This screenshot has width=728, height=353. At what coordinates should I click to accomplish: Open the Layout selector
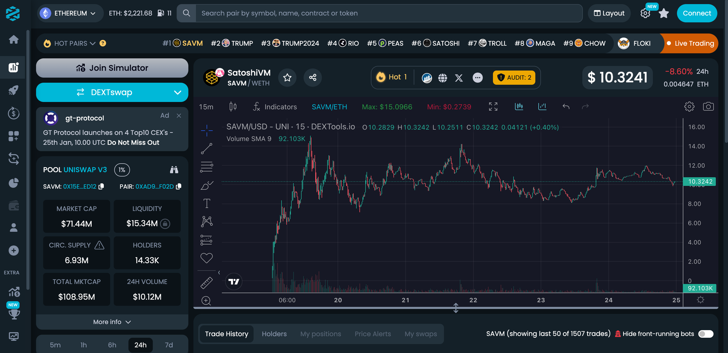(x=609, y=13)
